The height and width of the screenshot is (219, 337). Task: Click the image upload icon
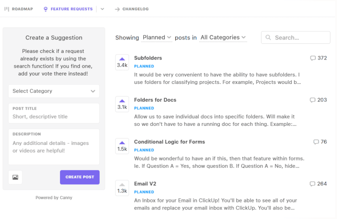click(x=15, y=177)
